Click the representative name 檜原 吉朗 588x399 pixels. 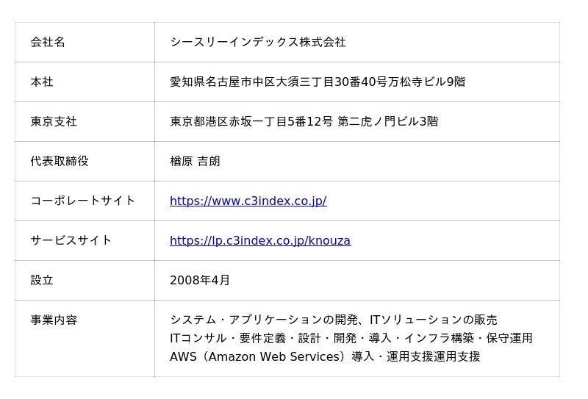pos(195,161)
